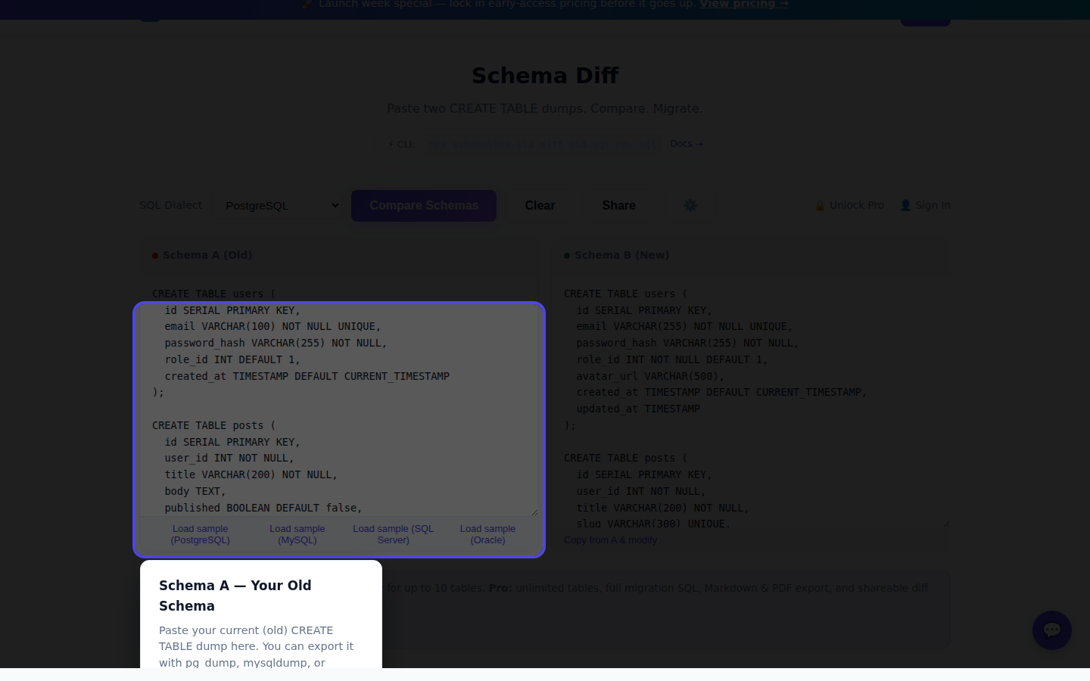The height and width of the screenshot is (681, 1090).
Task: Click Copy from A & modify
Action: (x=610, y=540)
